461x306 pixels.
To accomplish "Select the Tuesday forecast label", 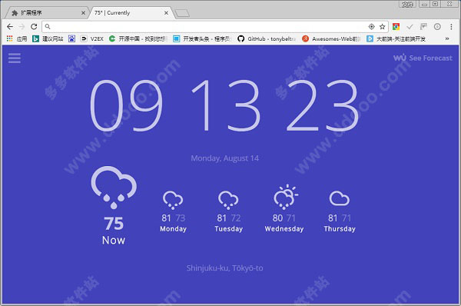I will [x=229, y=229].
